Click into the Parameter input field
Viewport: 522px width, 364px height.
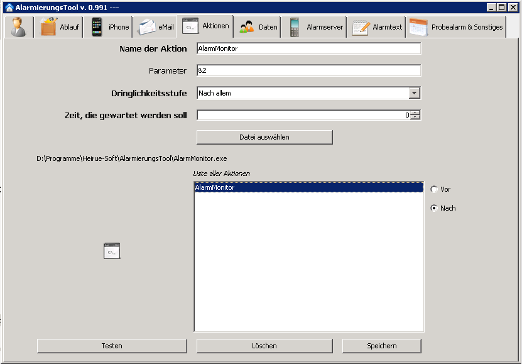click(308, 71)
